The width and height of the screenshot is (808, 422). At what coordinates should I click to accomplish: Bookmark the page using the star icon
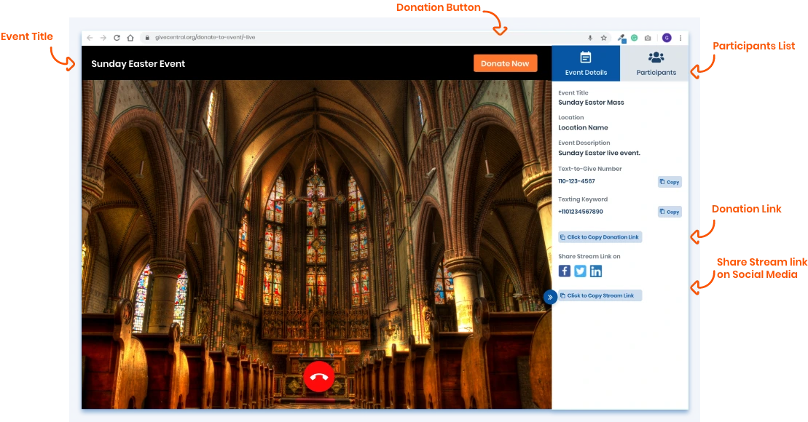(603, 38)
